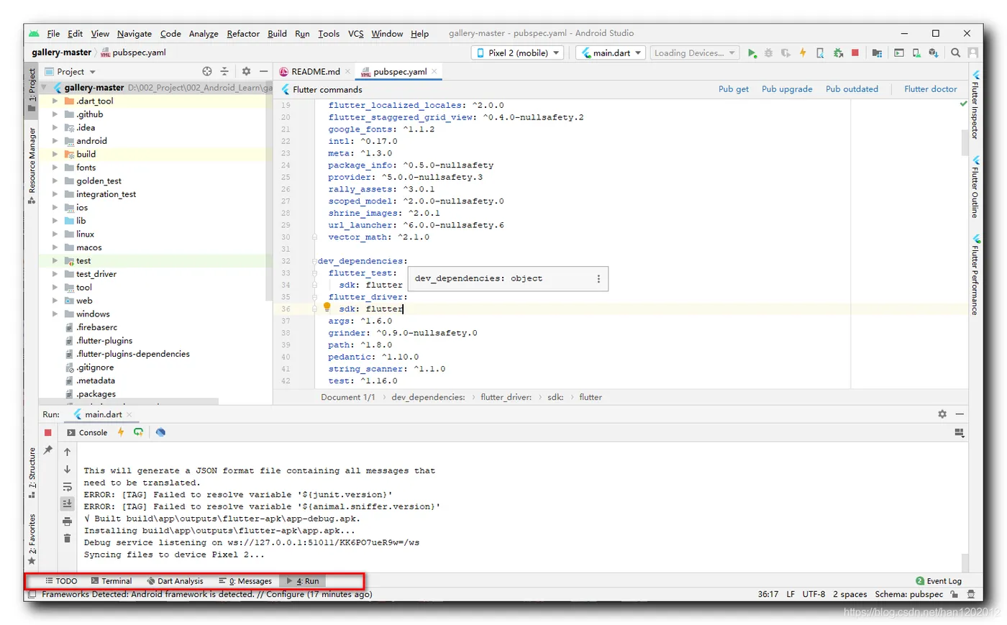
Task: Open the Tools menu
Action: (x=329, y=33)
